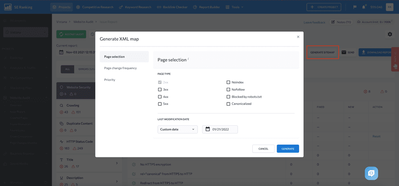Click the Page selection info icon

tap(188, 59)
